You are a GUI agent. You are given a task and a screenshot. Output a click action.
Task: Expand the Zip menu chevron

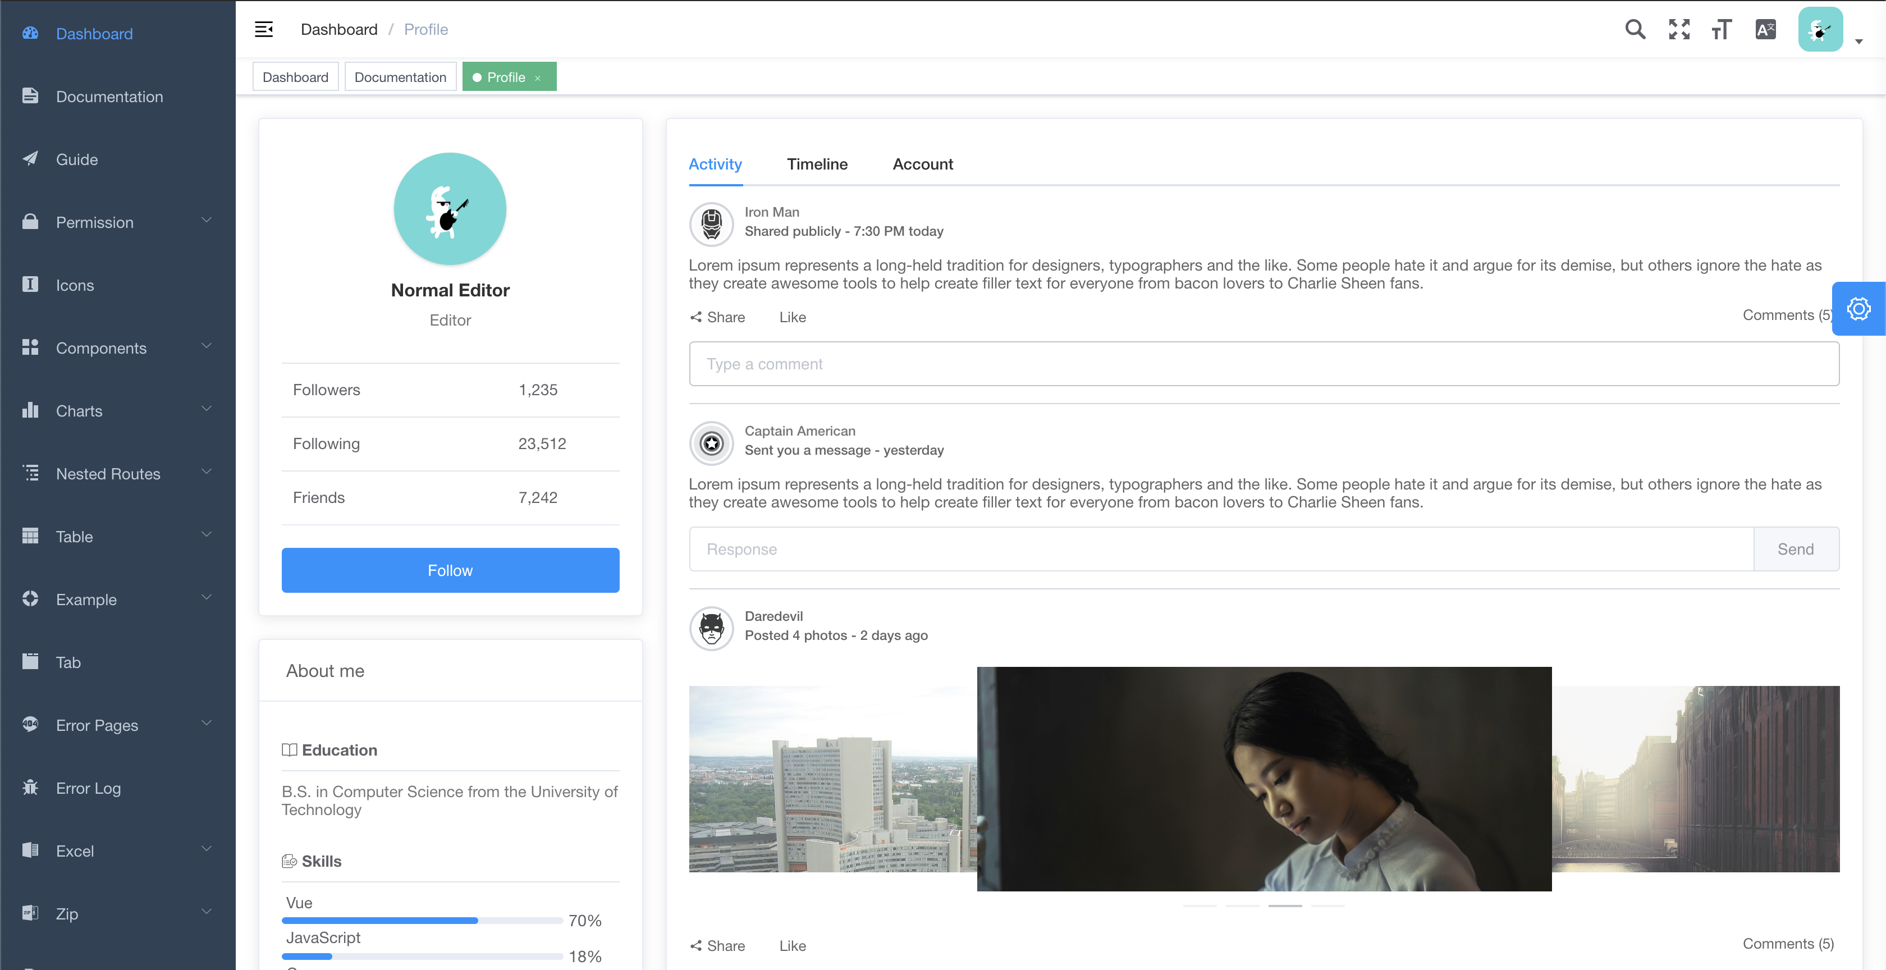[x=207, y=912]
